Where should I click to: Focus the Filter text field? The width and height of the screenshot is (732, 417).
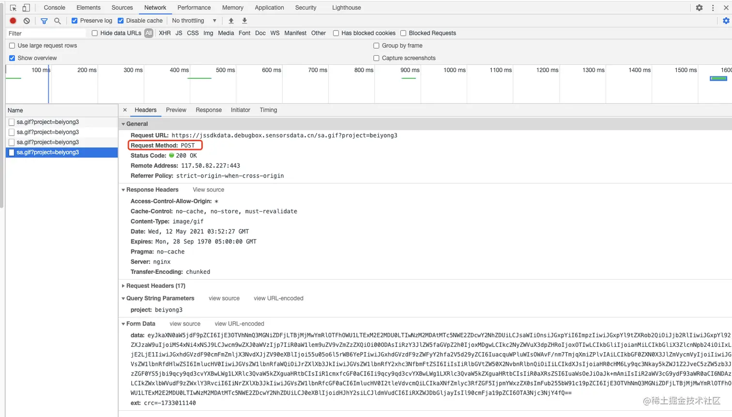pos(46,33)
